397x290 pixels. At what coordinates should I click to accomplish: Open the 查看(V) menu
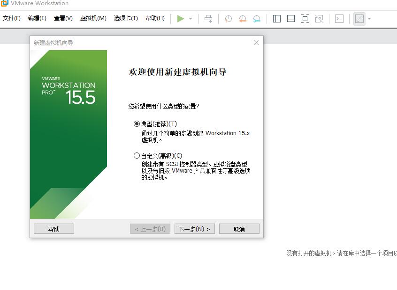point(63,18)
